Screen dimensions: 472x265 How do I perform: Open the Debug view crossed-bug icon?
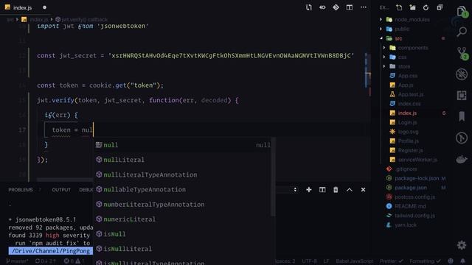point(462,74)
